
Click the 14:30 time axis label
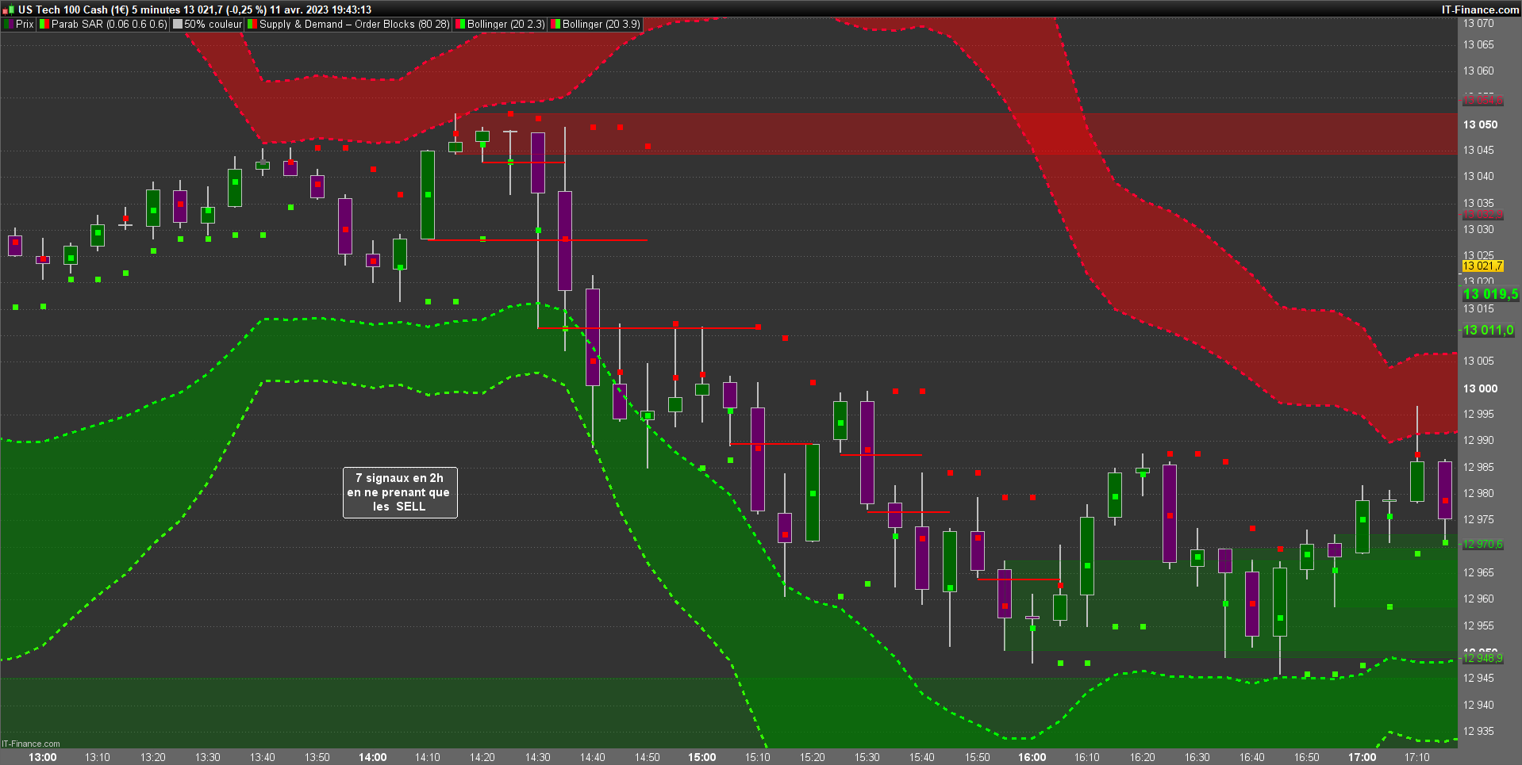tap(537, 757)
